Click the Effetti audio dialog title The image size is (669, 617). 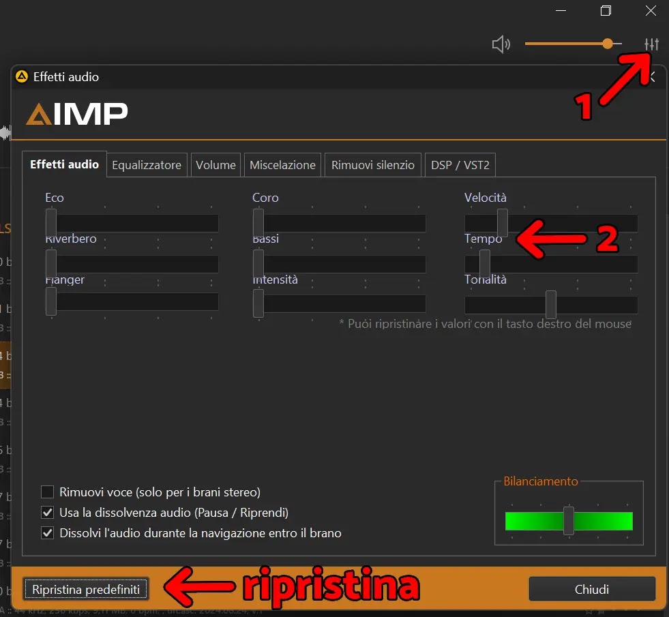(x=66, y=77)
